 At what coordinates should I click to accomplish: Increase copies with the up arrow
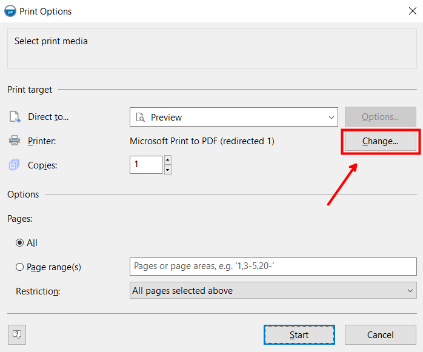pos(168,160)
